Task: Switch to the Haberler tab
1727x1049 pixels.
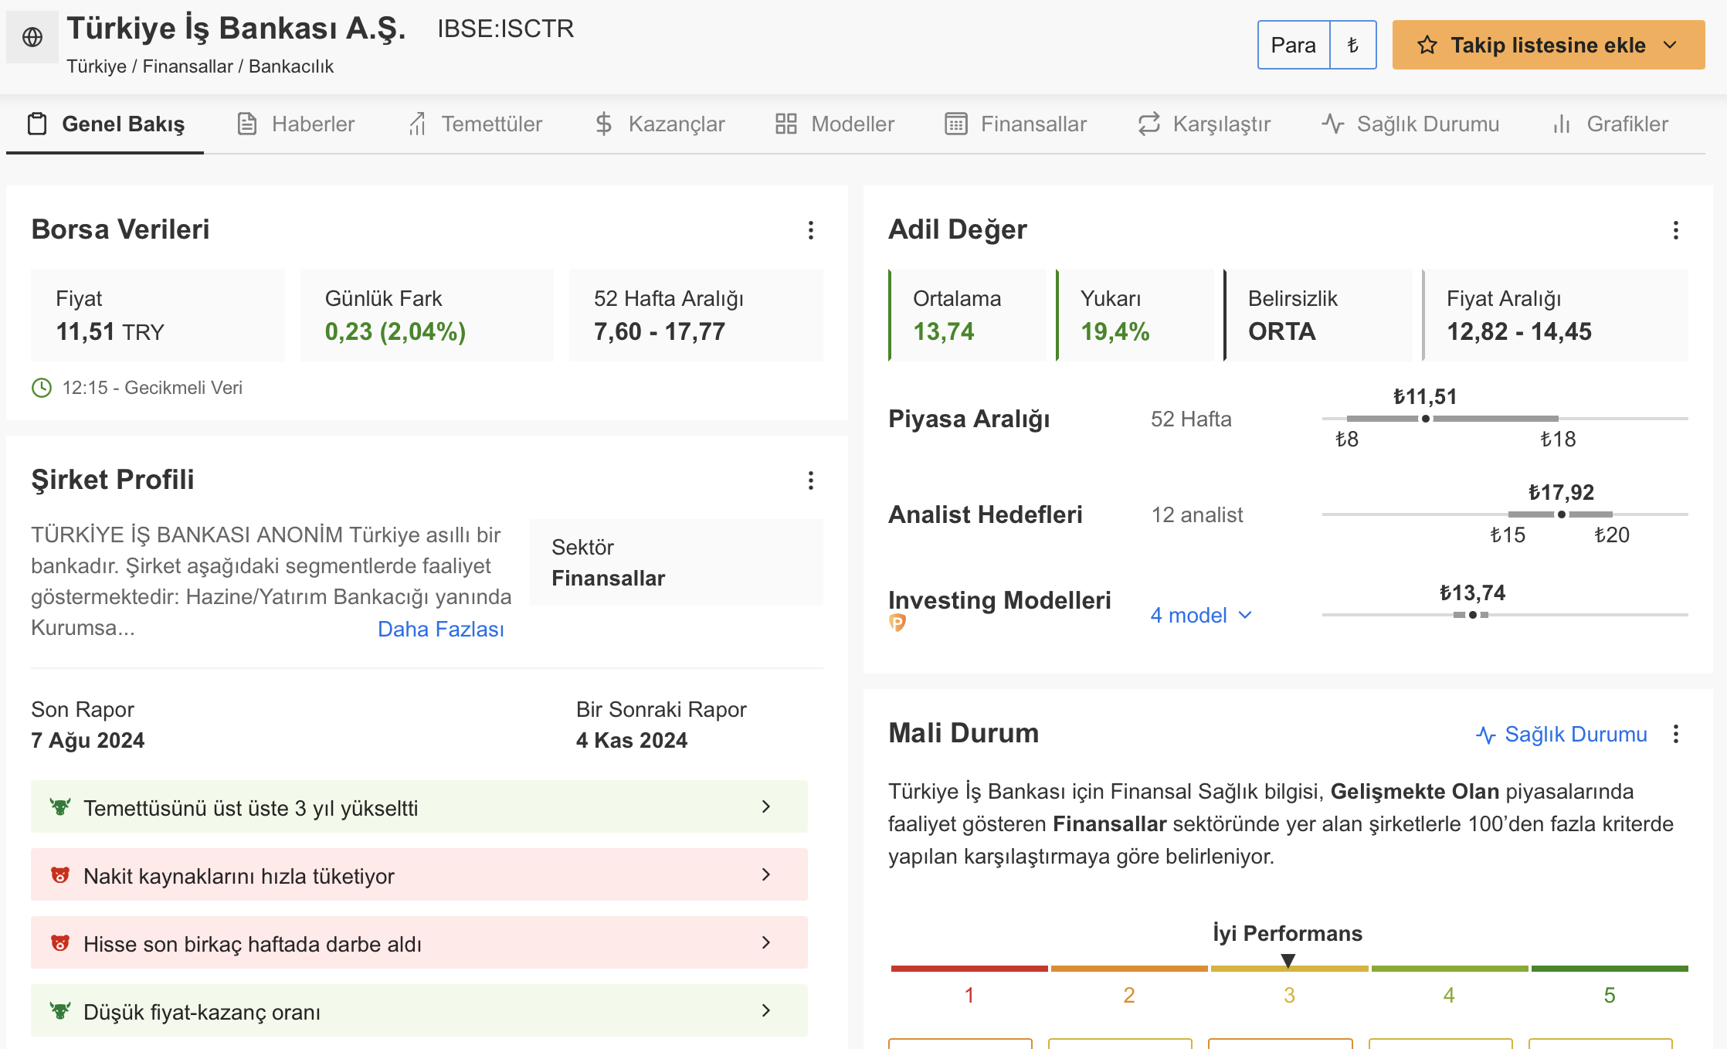Action: point(295,124)
